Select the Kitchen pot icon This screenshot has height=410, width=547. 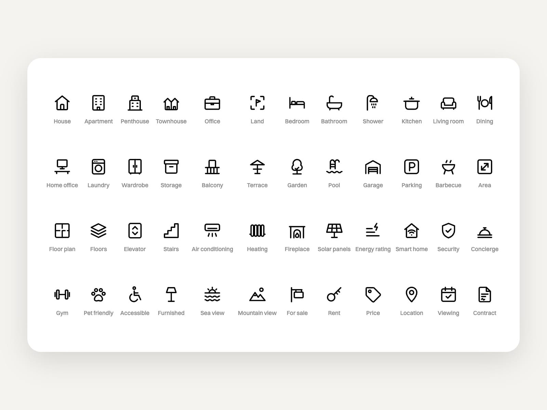[x=412, y=103]
